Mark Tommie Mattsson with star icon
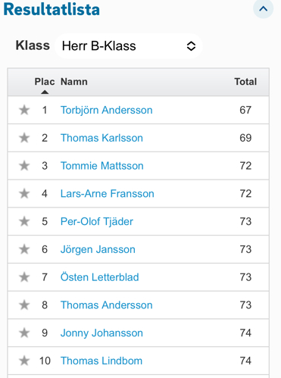Image resolution: width=281 pixels, height=378 pixels. tap(24, 166)
